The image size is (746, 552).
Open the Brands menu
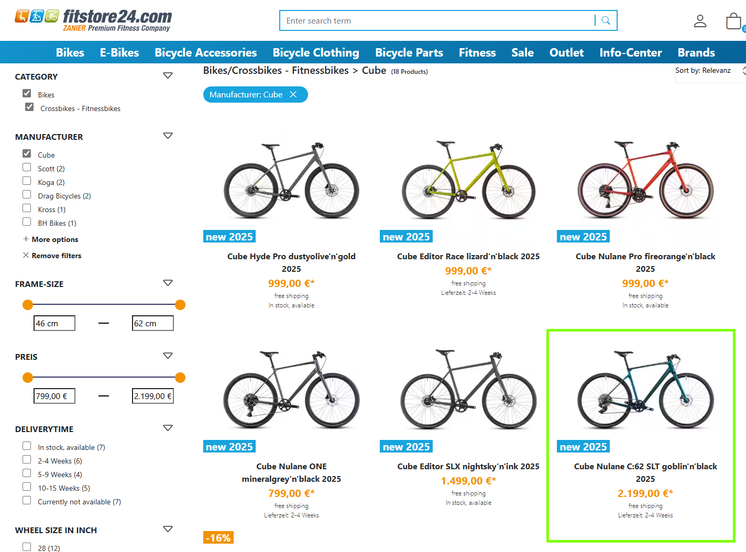pos(696,52)
